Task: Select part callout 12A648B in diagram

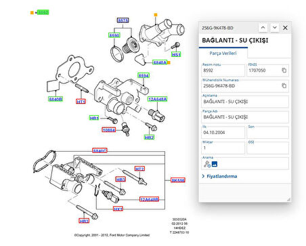Action: [149, 199]
